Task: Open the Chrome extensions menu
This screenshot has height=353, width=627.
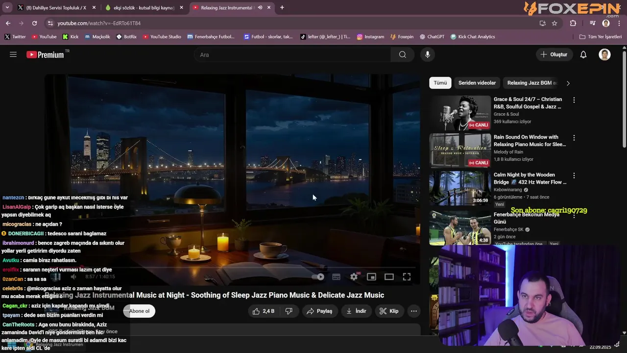Action: tap(573, 23)
